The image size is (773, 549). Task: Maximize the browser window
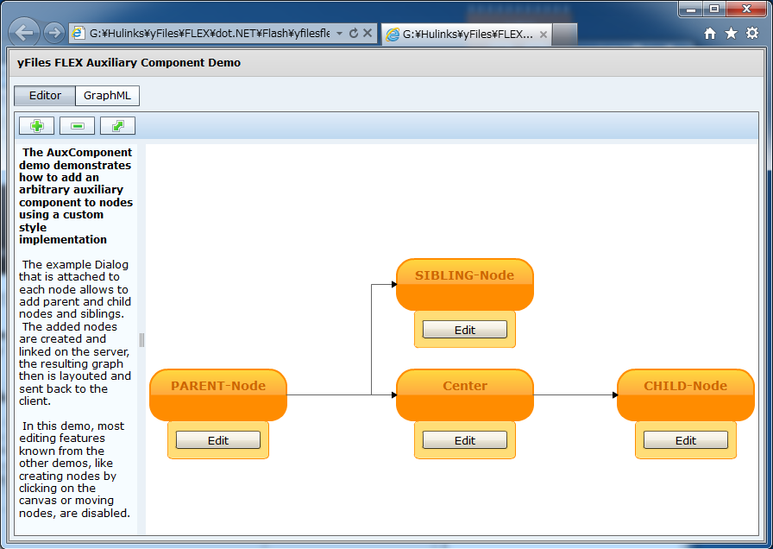point(713,9)
